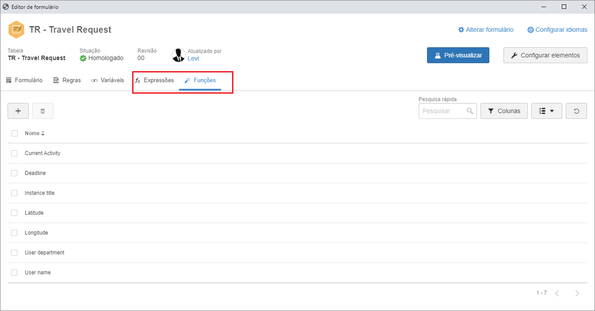Click the TR - Travel Request table name
Viewport: 595px width, 311px height.
click(37, 58)
